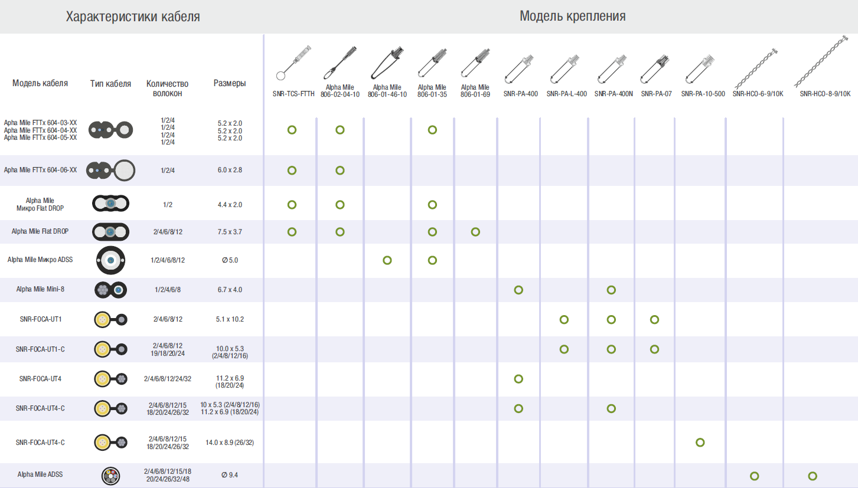Viewport: 858px width, 488px height.
Task: Click the cable cross-section icon for FTTx 604-03-XX
Action: click(111, 129)
